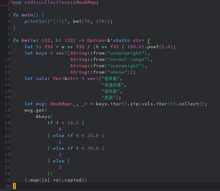
Task: Click the value 100.0 on line 8
Action: pos(134,47)
